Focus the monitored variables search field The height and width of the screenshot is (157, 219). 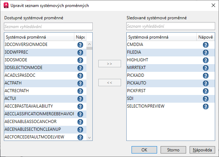click(170, 27)
